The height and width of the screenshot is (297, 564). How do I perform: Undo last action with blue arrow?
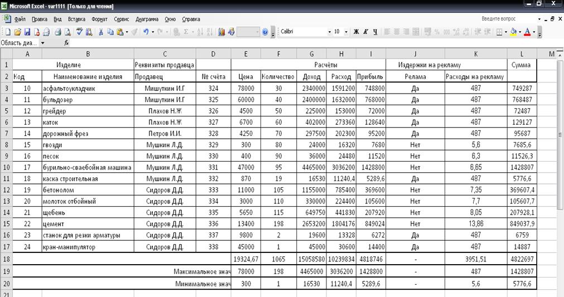[146, 32]
